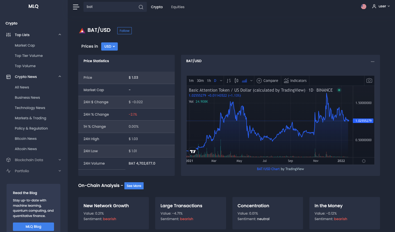Click the Portfolio pulse icon
Viewport: 395px width, 232px height.
click(8, 171)
